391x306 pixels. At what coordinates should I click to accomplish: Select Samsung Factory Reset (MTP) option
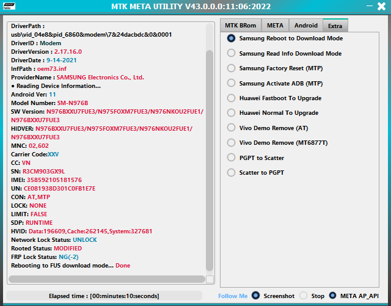pos(275,68)
